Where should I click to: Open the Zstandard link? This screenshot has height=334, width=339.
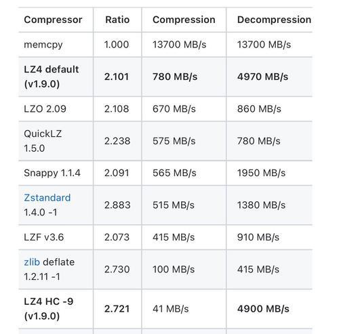coord(47,198)
